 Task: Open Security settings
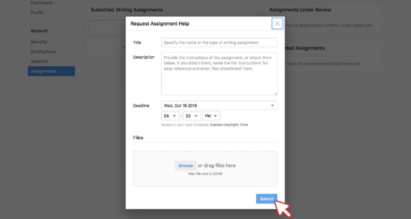tap(39, 42)
